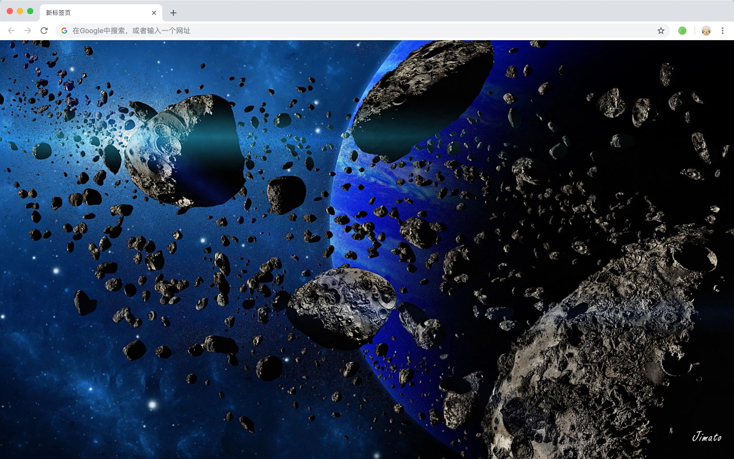Image resolution: width=734 pixels, height=459 pixels.
Task: Open a new tab with plus button
Action: (x=173, y=13)
